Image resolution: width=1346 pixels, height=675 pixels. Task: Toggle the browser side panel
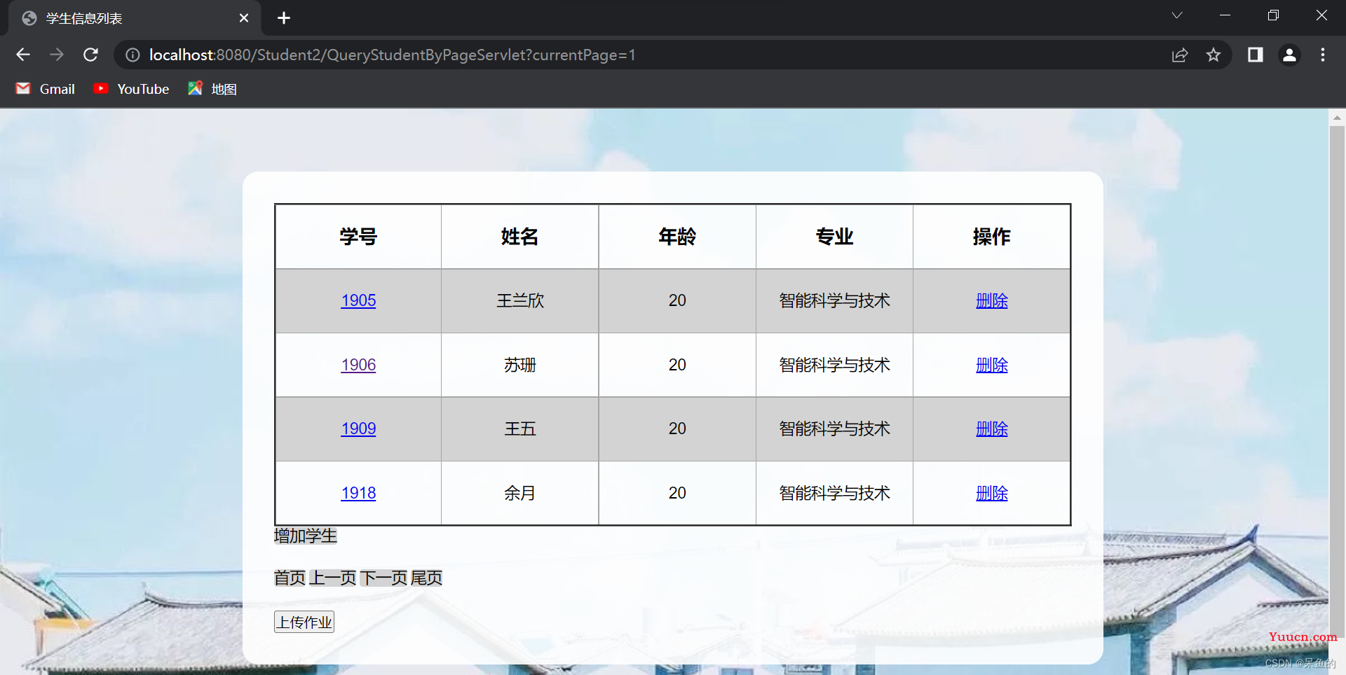[x=1255, y=55]
